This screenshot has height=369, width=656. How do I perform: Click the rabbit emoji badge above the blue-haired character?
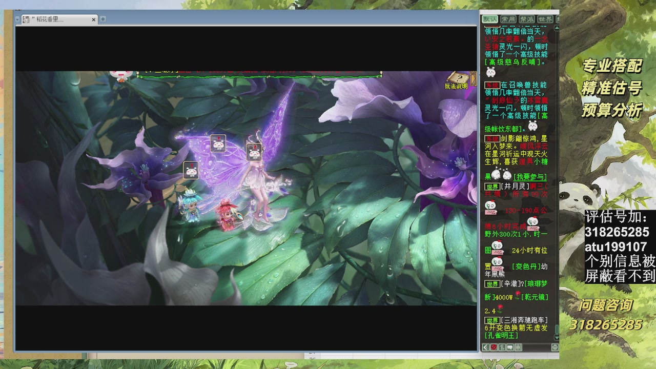point(191,170)
